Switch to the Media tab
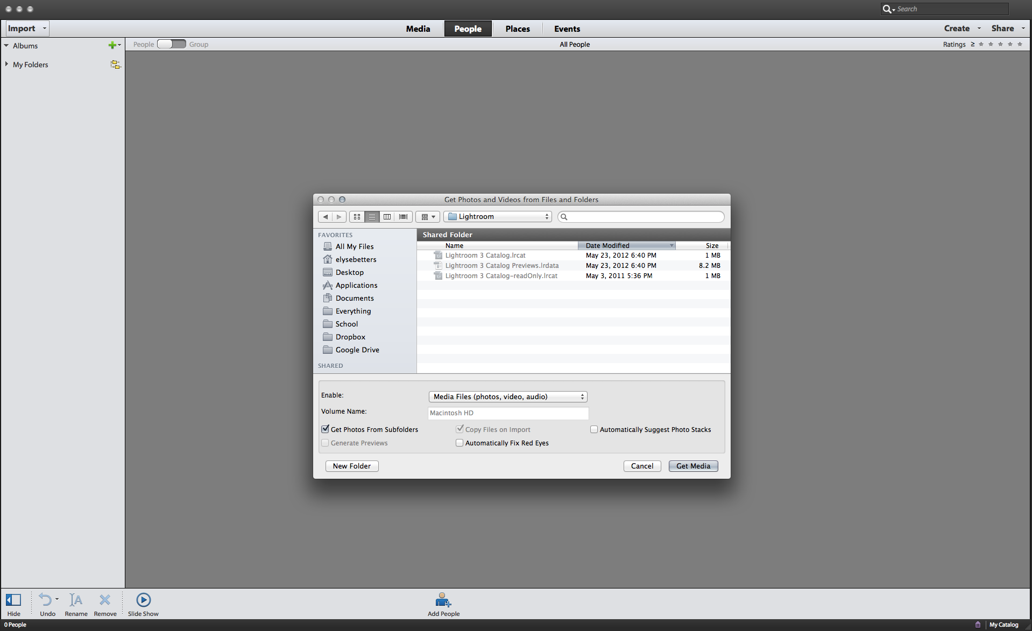 tap(418, 29)
